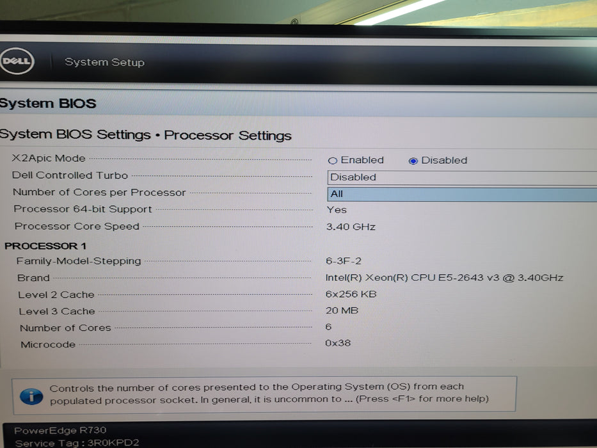Click the 6x256 KB cache value
The image size is (597, 448).
(351, 294)
